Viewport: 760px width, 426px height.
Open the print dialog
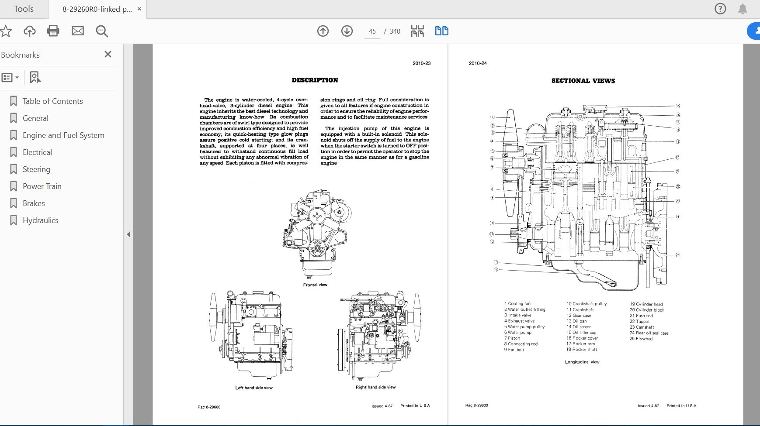(x=53, y=31)
